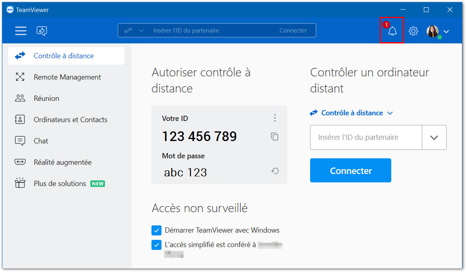Image resolution: width=466 pixels, height=272 pixels.
Task: Uncheck Démarrer TeamViewer avec Windows
Action: coord(156,230)
